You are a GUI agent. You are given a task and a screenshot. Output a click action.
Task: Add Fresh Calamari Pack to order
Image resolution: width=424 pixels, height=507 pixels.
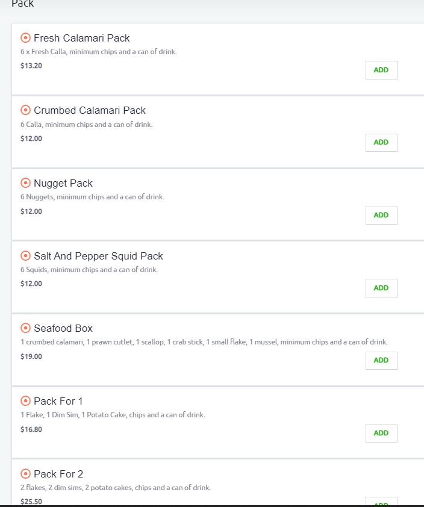pos(381,70)
